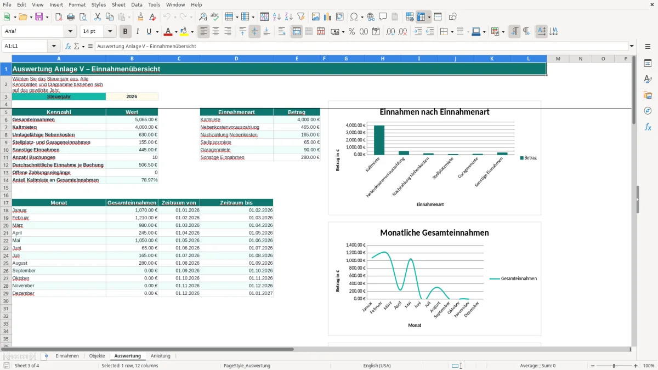Open Font Color dropdown arrow
The image size is (658, 370).
[175, 32]
